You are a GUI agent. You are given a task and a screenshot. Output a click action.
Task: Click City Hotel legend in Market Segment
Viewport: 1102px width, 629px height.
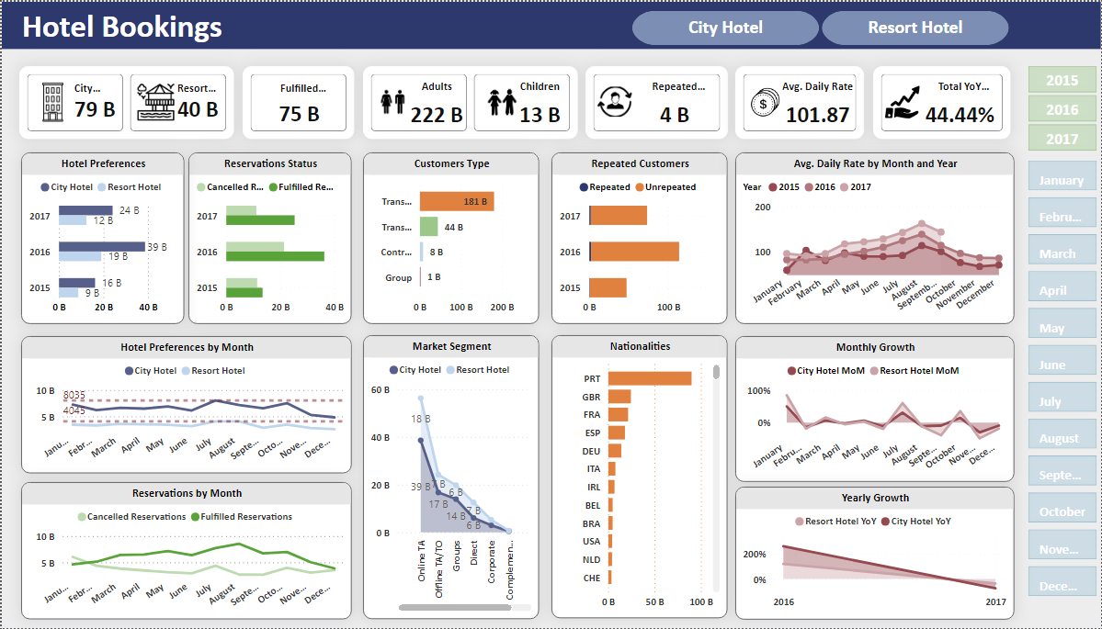(x=415, y=369)
